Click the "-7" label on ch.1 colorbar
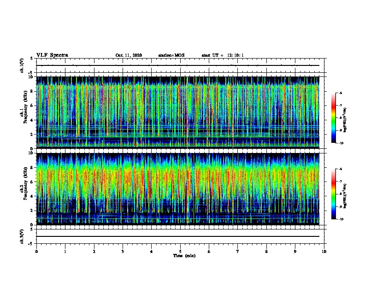 tap(340, 106)
